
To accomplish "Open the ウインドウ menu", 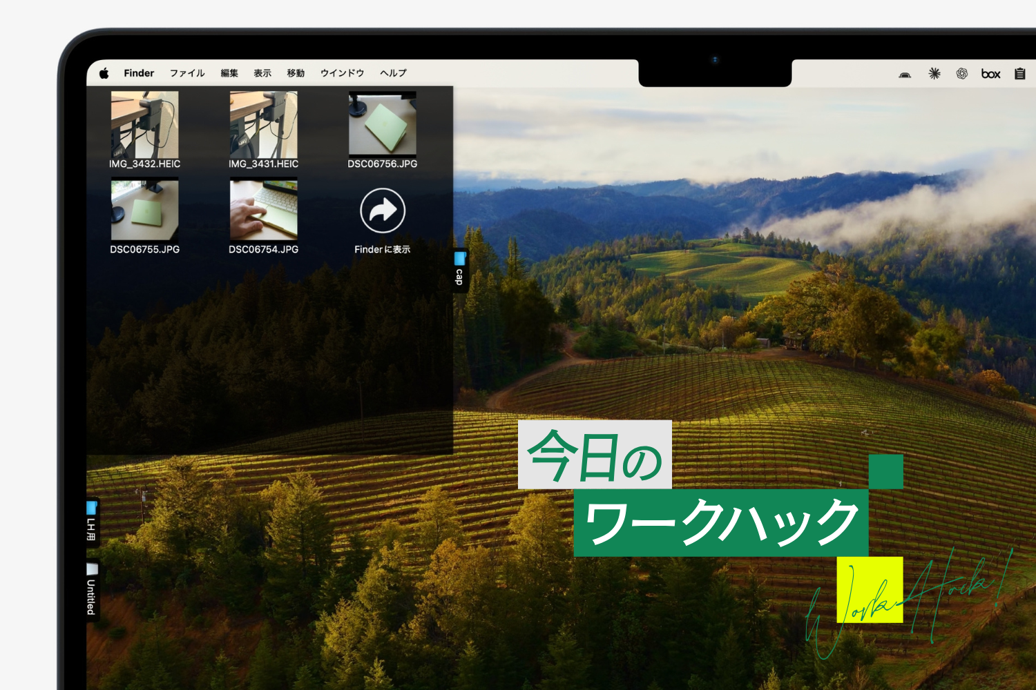I will 342,73.
